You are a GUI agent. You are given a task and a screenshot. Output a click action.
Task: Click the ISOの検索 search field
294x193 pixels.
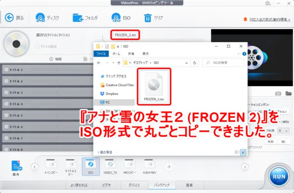[x=223, y=63]
